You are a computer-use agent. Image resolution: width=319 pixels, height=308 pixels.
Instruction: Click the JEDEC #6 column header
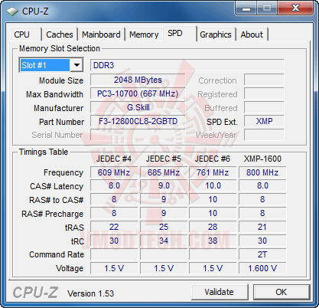pyautogui.click(x=213, y=159)
